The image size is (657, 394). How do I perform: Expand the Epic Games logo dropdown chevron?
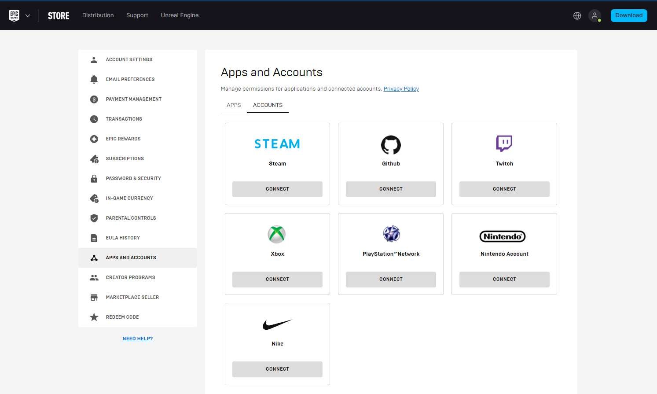28,16
